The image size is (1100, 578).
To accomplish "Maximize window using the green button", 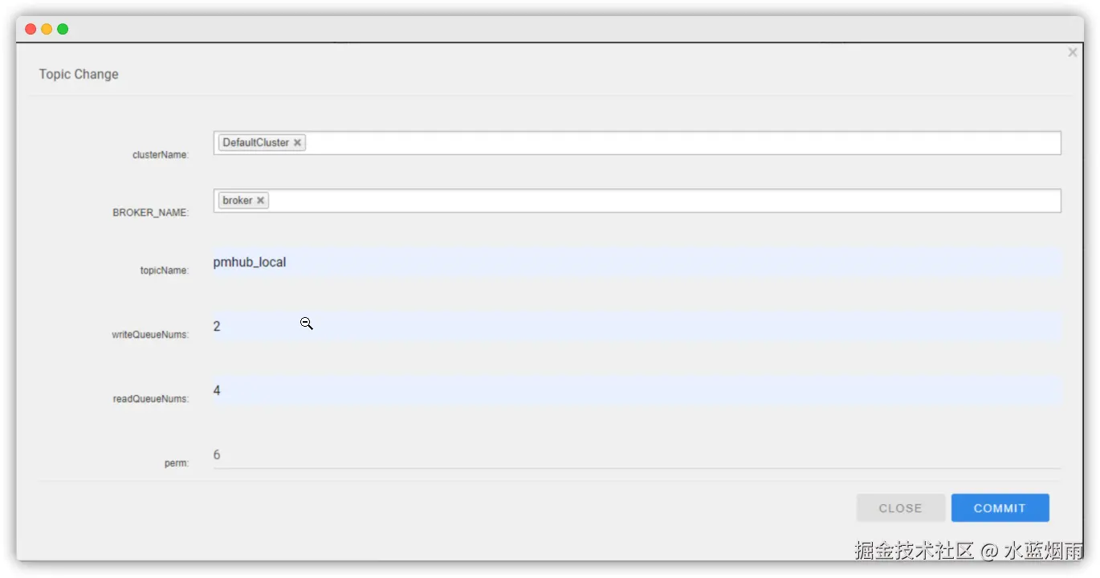I will coord(63,29).
